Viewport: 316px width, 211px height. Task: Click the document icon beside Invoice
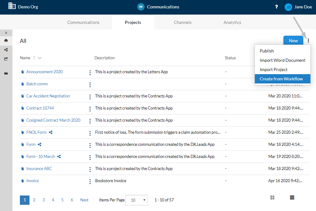click(23, 181)
